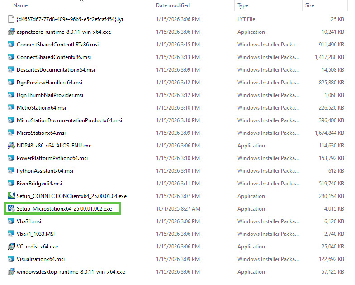Click the DescartesDocumentationx64.msi package icon
The width and height of the screenshot is (355, 285).
tap(11, 70)
